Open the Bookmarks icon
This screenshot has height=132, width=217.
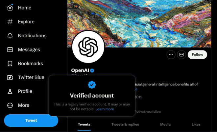tap(10, 64)
